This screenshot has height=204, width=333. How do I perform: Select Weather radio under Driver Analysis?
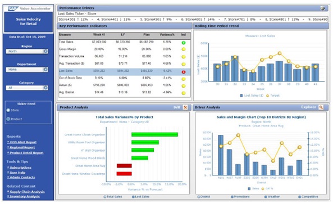point(266,197)
